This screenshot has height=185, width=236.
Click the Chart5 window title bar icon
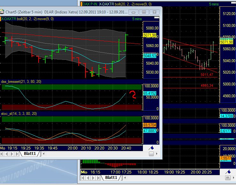coord(2,12)
